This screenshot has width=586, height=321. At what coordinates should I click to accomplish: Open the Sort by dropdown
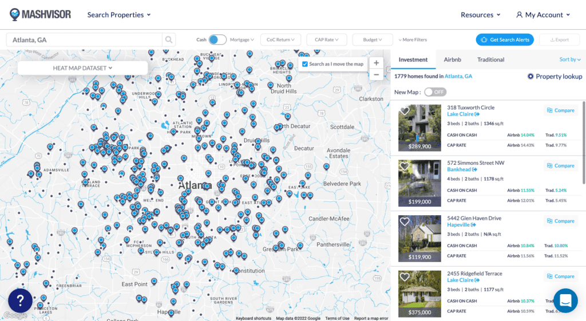(x=570, y=60)
